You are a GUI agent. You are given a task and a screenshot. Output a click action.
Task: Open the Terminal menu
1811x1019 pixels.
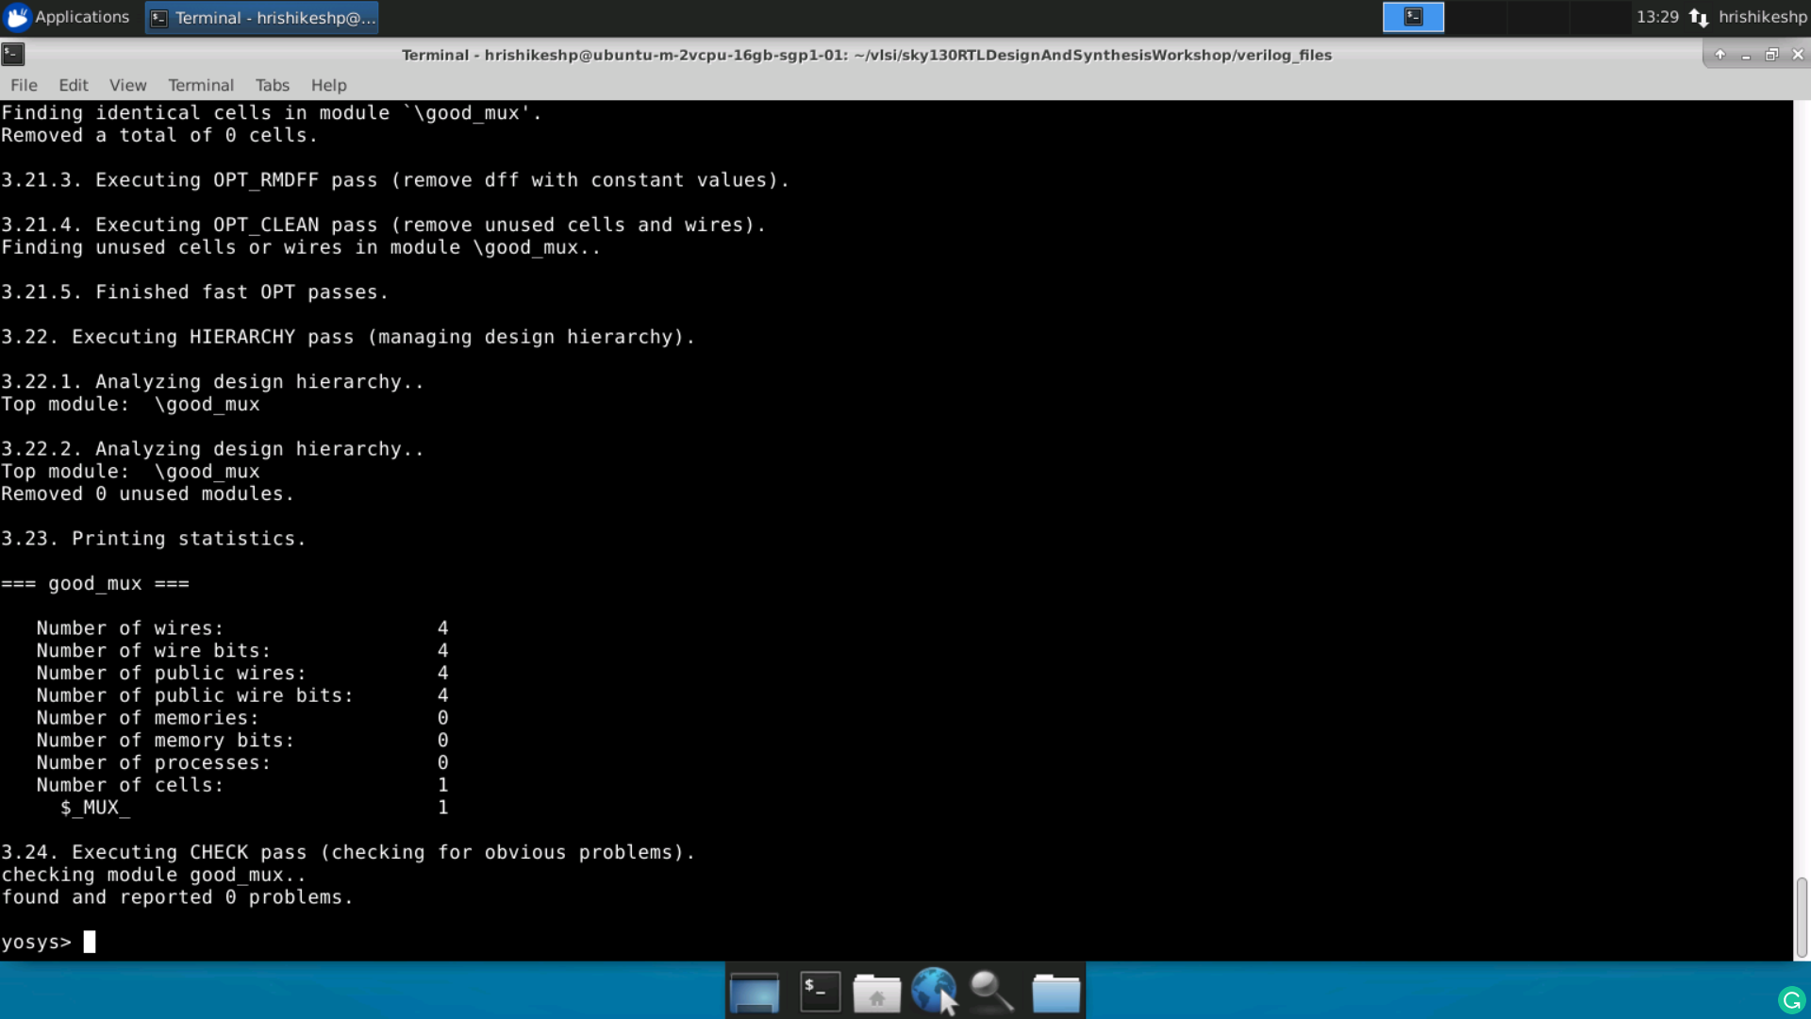tap(200, 85)
